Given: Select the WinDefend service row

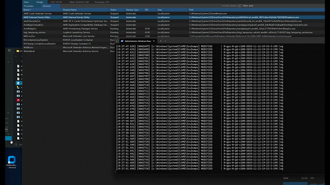Looking at the screenshot, I should [30, 51].
